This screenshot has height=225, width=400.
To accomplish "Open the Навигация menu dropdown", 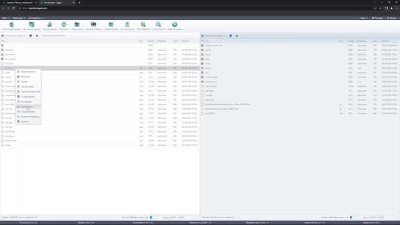I will pos(19,18).
